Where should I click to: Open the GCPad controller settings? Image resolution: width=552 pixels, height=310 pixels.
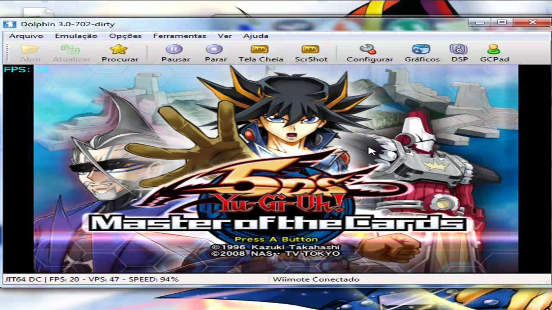pos(494,53)
